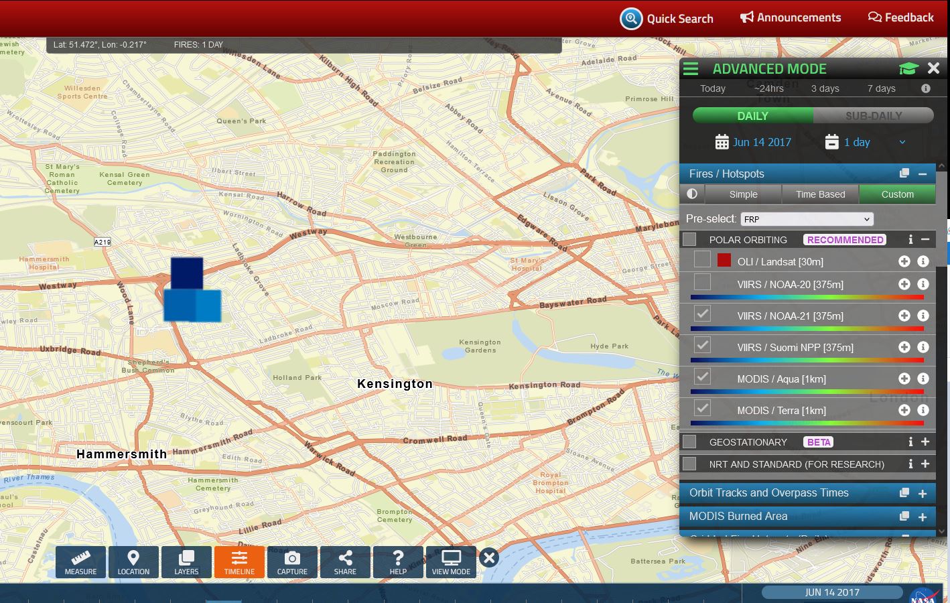Switch to the Simple tab
Image resolution: width=950 pixels, height=603 pixels.
tap(743, 194)
